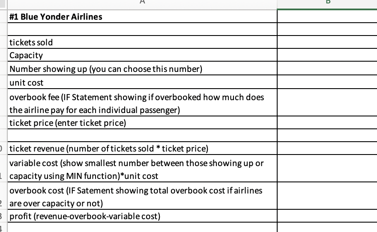Click column B header
Screen dimensions: 377x232
click(x=327, y=4)
